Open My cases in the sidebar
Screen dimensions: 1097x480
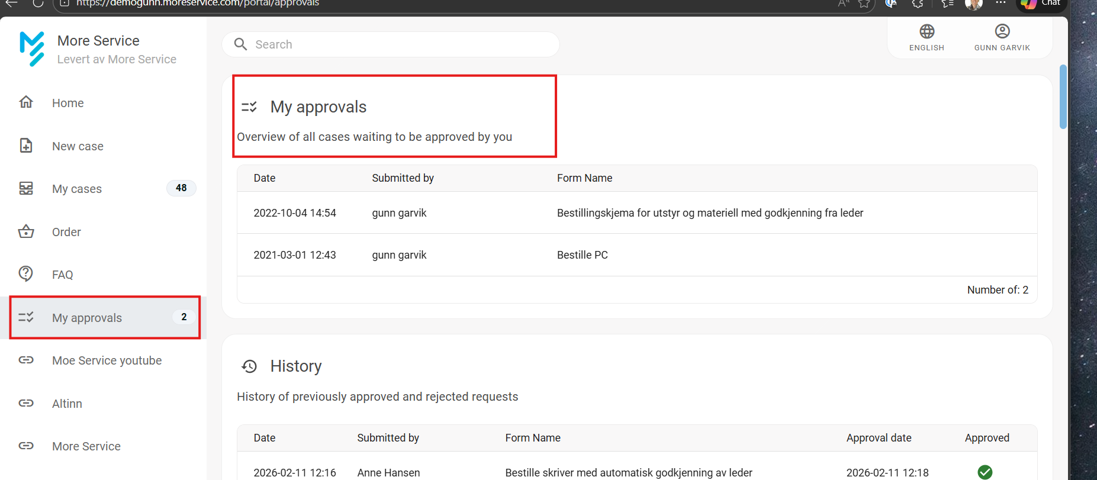pos(77,189)
